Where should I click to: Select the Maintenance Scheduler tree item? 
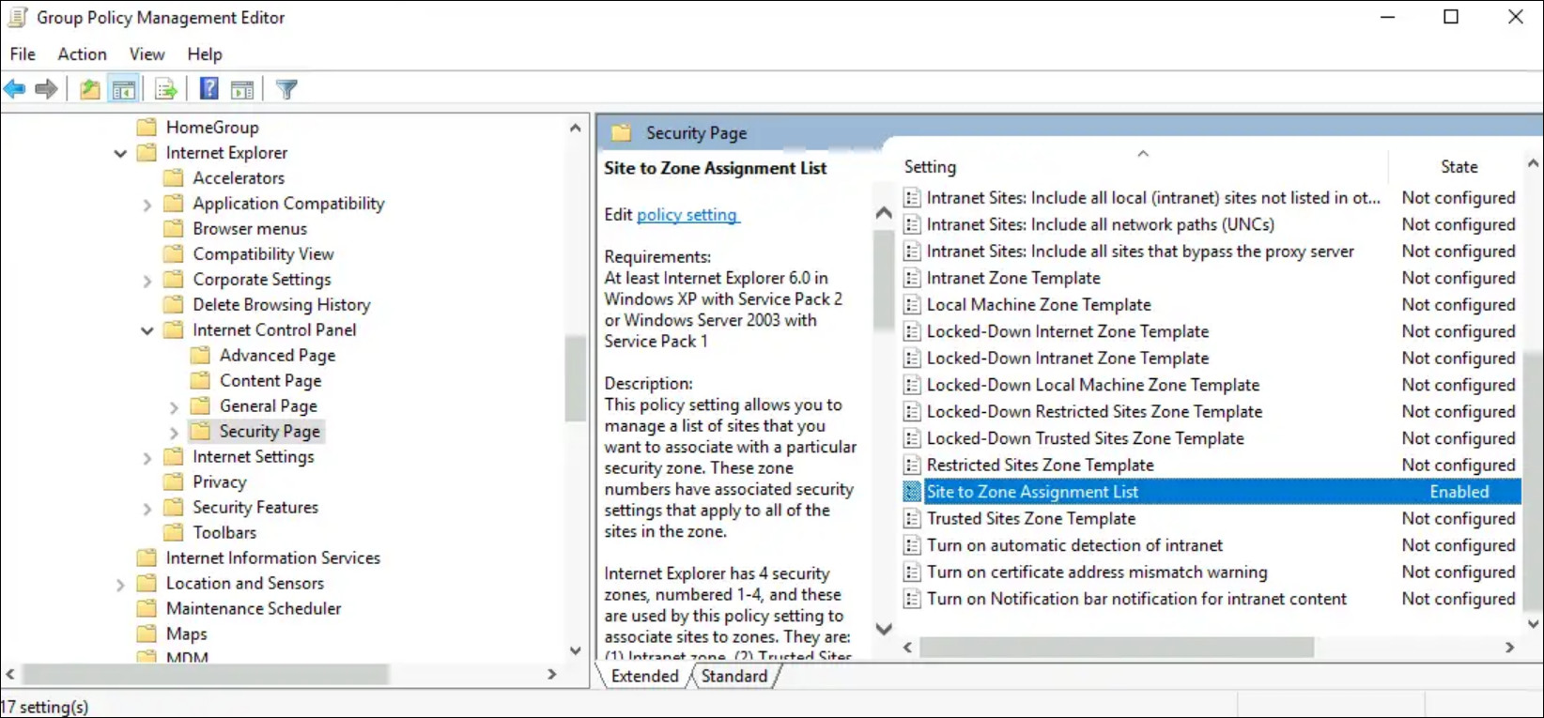pos(254,608)
